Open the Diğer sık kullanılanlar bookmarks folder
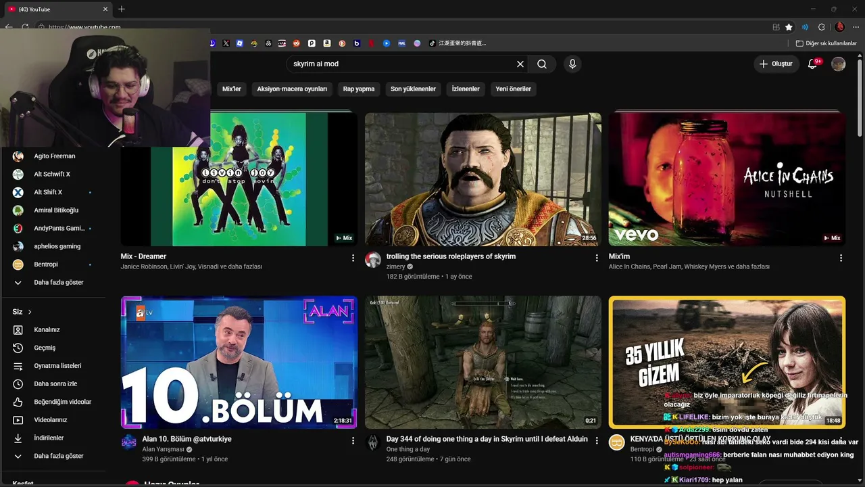The image size is (865, 487). point(826,43)
